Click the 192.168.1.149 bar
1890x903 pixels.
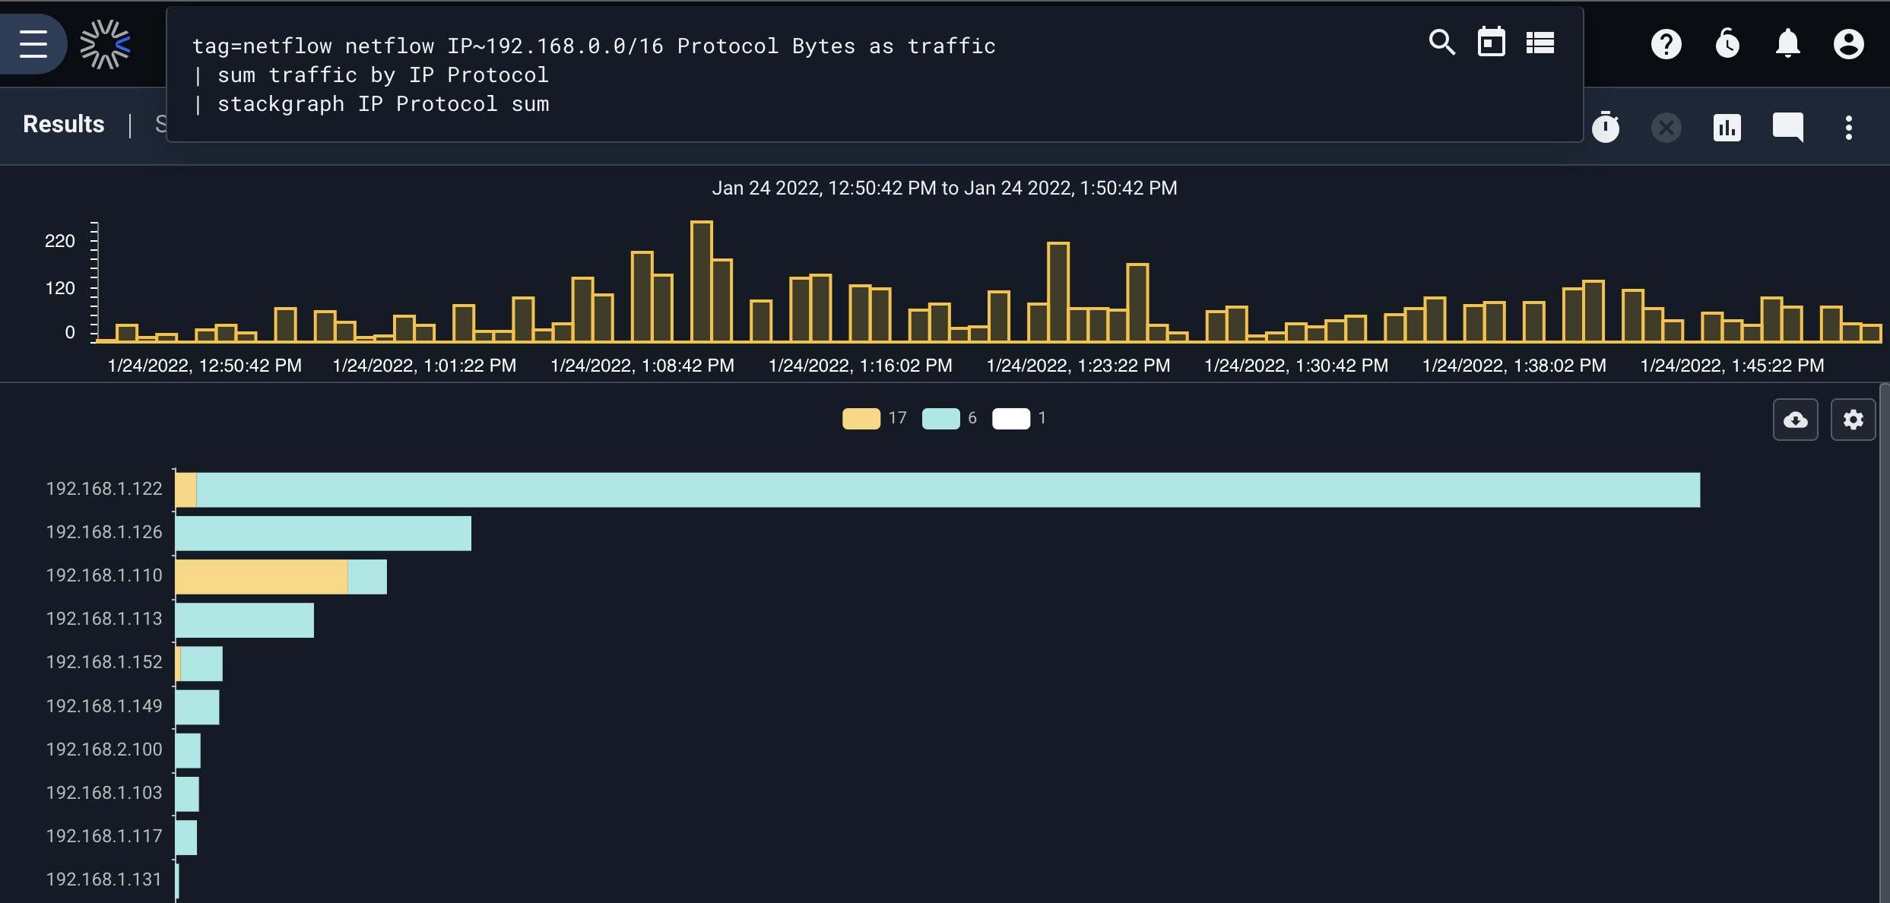197,708
